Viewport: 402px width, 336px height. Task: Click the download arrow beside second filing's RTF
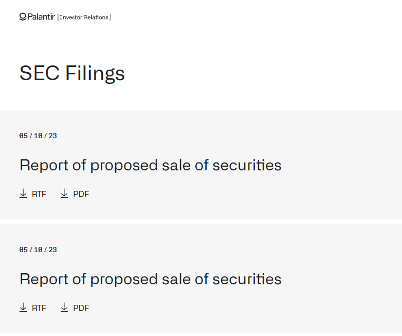tap(23, 308)
